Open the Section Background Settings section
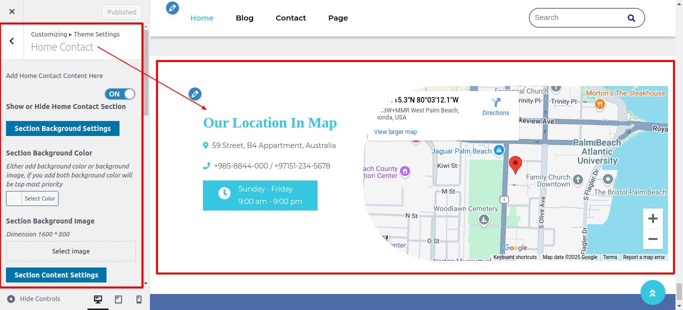The height and width of the screenshot is (310, 683). (62, 128)
